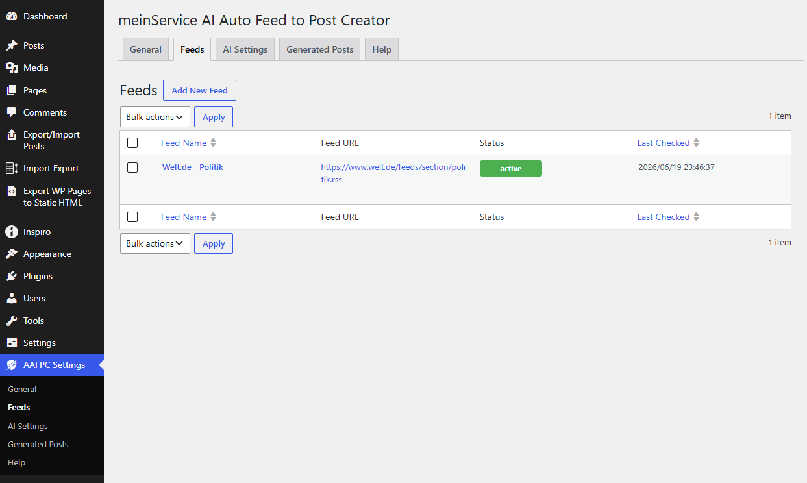Open Help in AAFPC submenu
Image resolution: width=807 pixels, height=483 pixels.
[16, 462]
